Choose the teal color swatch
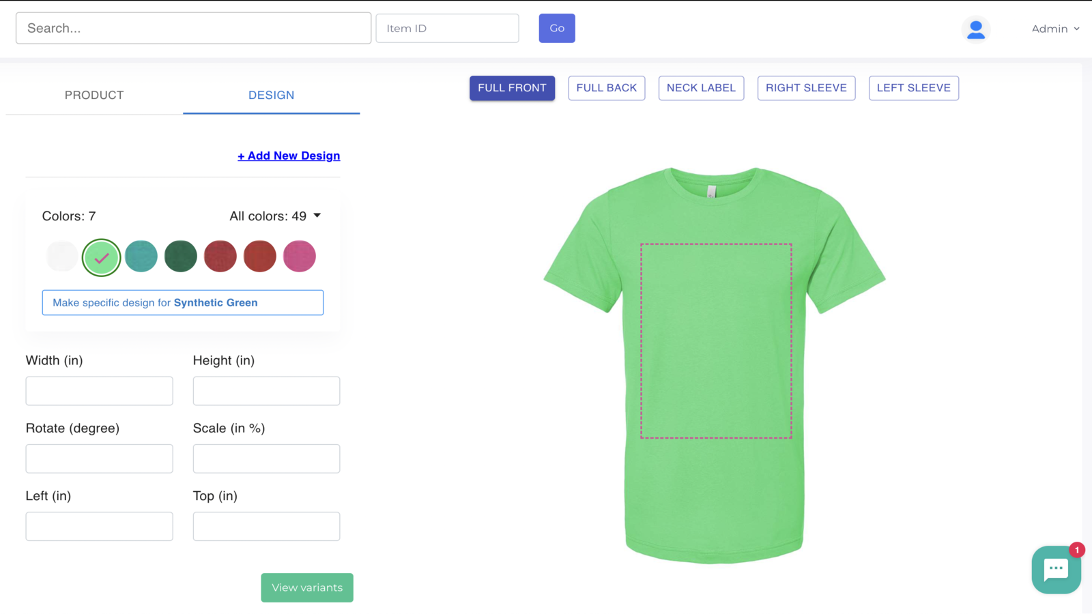1092x614 pixels. coord(141,257)
